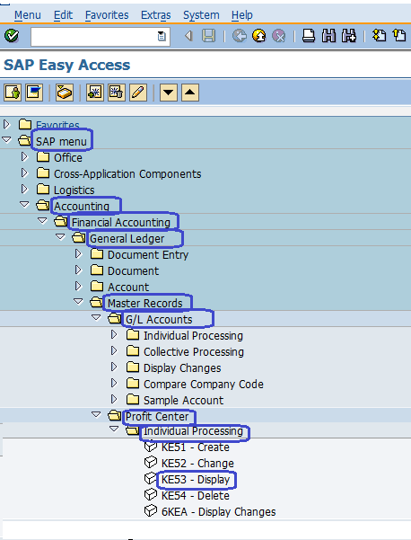This screenshot has height=540, width=411.
Task: Open the Menu menu
Action: tap(28, 15)
